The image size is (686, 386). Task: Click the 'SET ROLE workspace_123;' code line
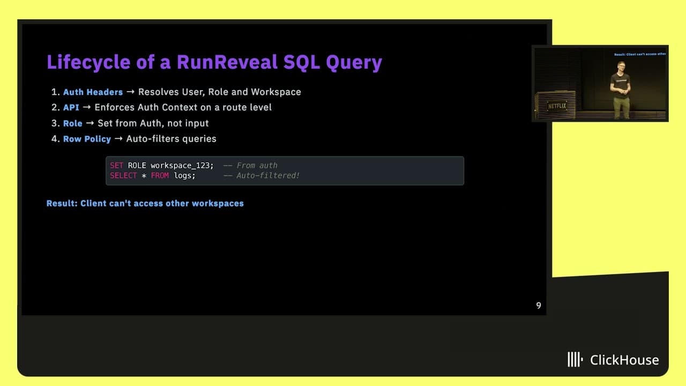click(x=161, y=166)
